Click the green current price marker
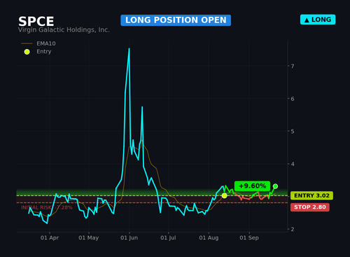Viewport: 350px width, 257px height. point(275,186)
